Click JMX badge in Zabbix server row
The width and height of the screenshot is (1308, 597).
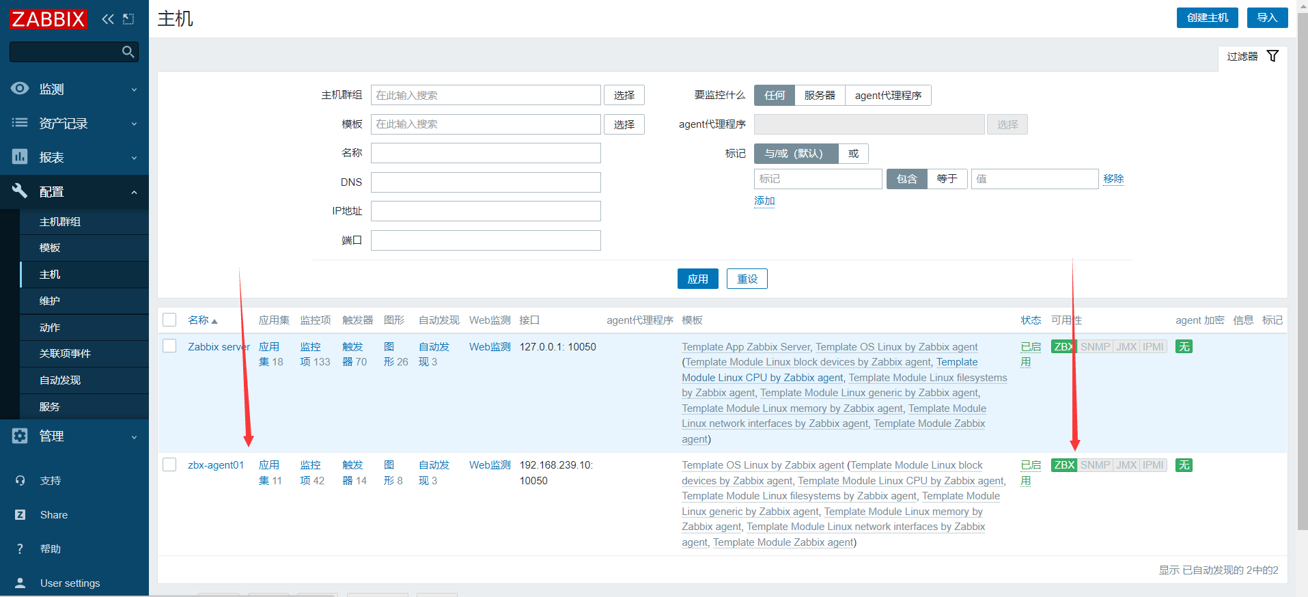pyautogui.click(x=1126, y=347)
